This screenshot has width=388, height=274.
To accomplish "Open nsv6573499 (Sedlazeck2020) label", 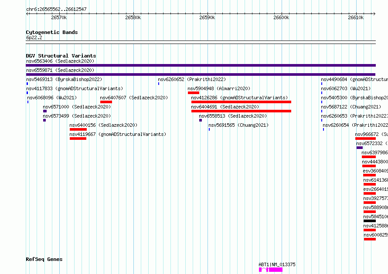I will (77, 116).
